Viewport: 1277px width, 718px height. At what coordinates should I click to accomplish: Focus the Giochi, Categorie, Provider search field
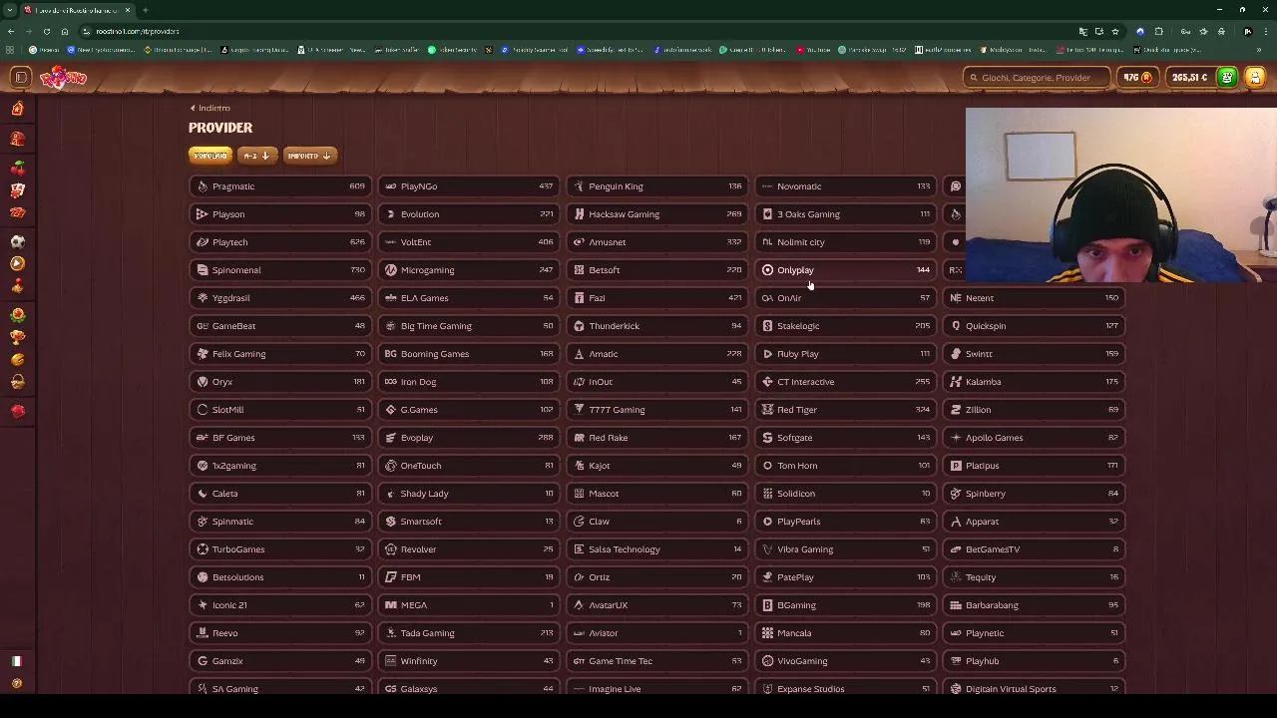tap(1036, 78)
